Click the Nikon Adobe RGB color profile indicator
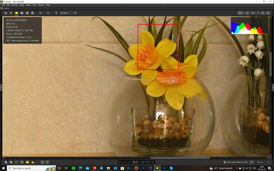This screenshot has height=171, width=274. coord(236,162)
